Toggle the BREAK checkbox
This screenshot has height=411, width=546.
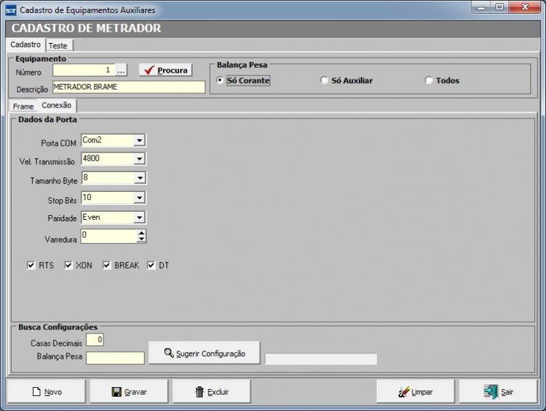click(107, 265)
